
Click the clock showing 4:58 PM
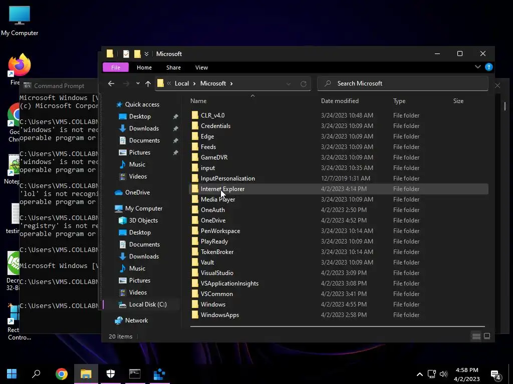(467, 370)
